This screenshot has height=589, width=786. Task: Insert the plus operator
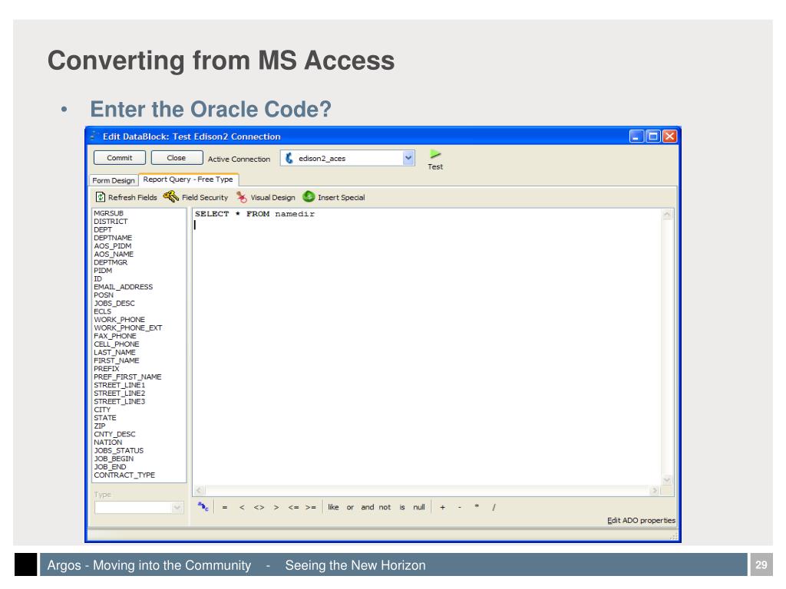coord(442,508)
